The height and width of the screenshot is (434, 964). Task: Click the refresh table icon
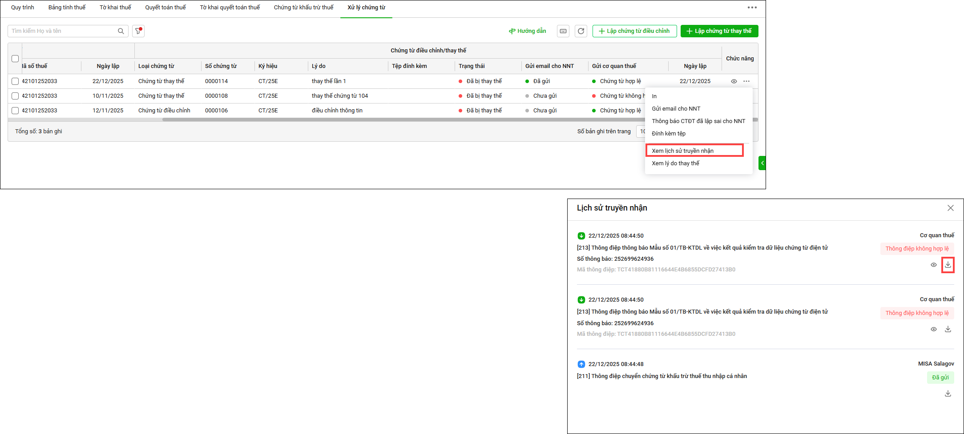coord(581,31)
